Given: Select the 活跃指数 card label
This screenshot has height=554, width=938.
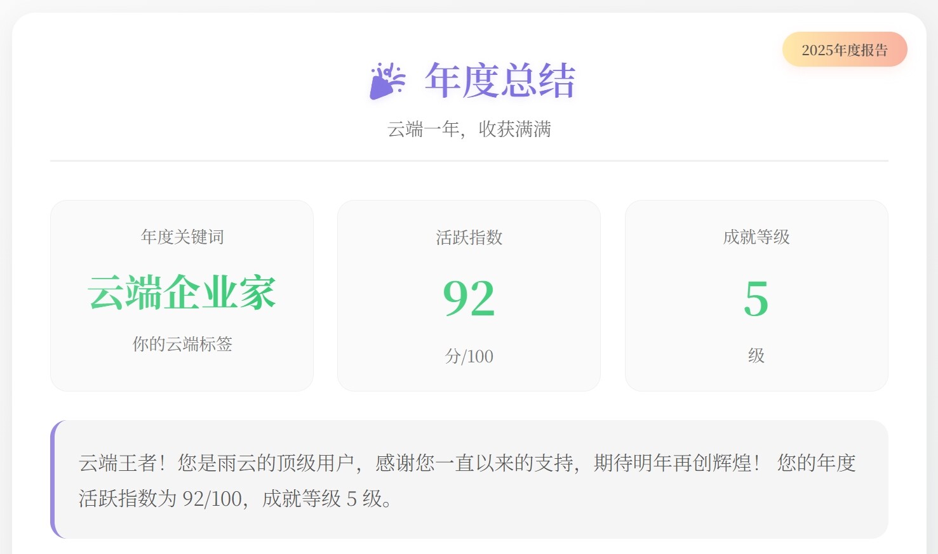Looking at the screenshot, I should coord(469,237).
